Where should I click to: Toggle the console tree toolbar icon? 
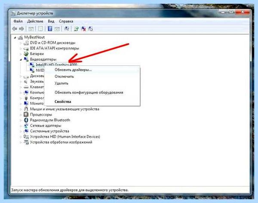click(31, 29)
